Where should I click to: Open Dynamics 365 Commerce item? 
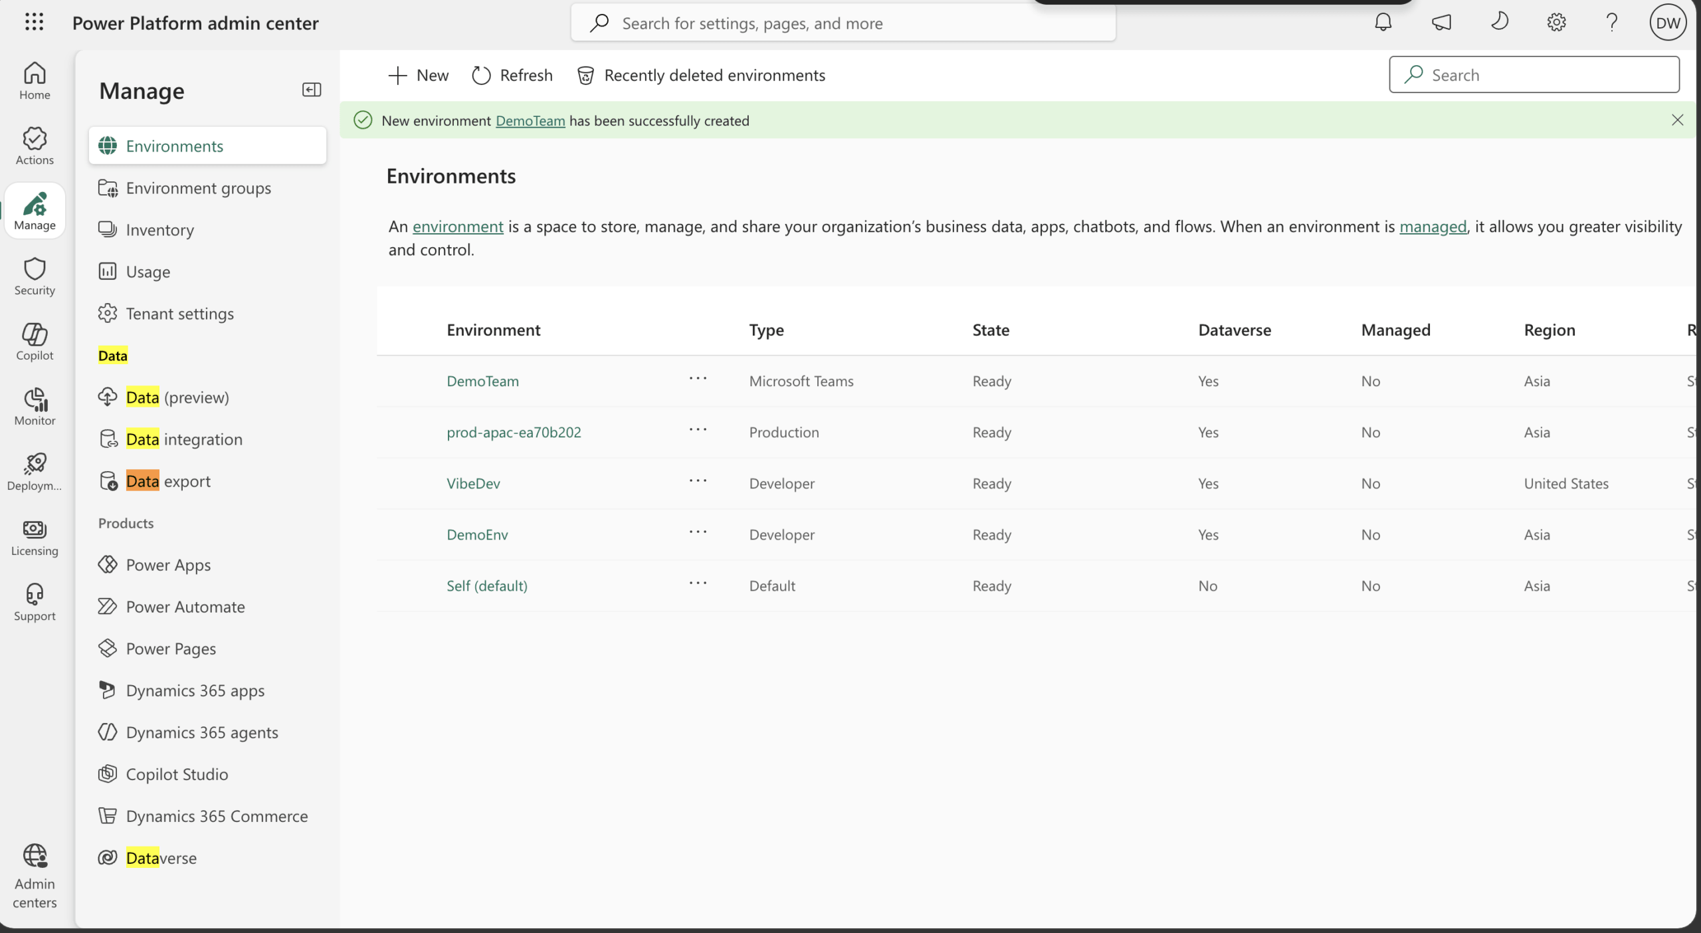(x=207, y=816)
